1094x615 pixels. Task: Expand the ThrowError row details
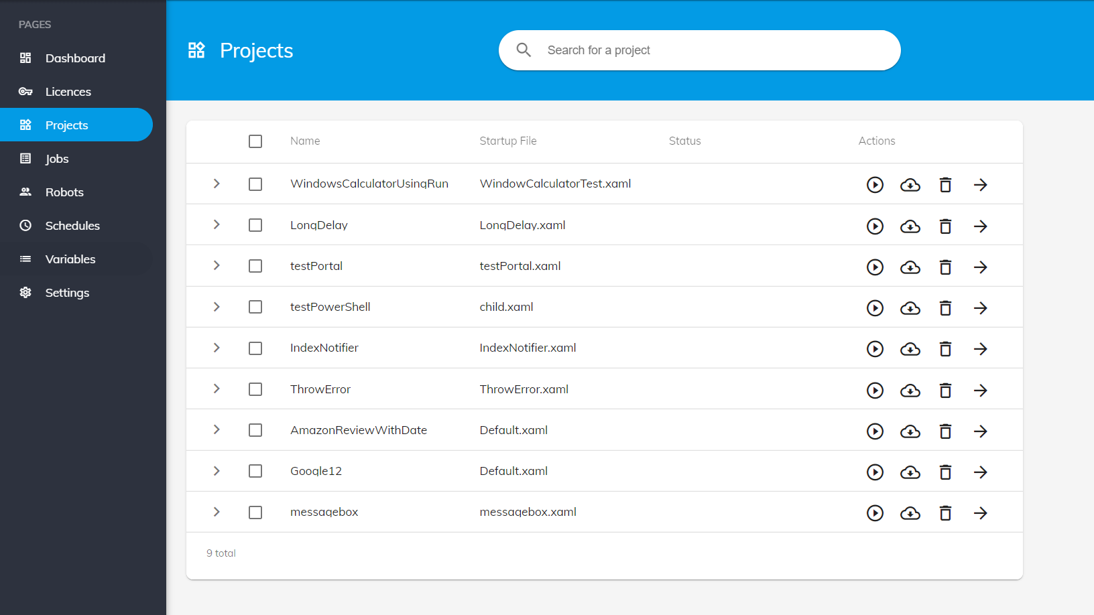click(217, 389)
